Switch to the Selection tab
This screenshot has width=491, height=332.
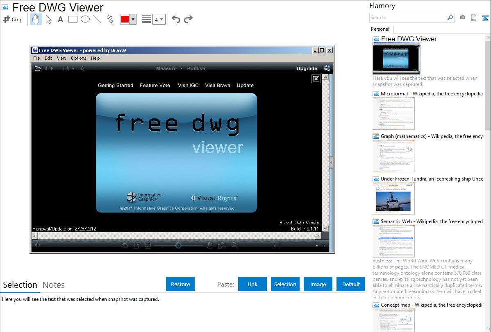(20, 285)
